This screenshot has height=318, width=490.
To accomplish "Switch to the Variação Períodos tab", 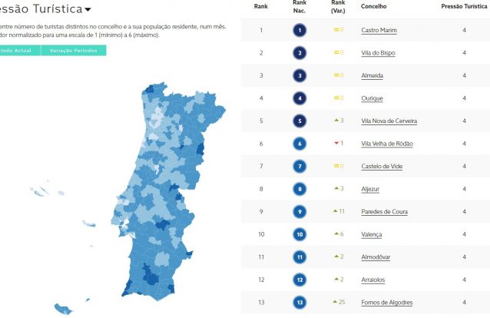I will 74,51.
